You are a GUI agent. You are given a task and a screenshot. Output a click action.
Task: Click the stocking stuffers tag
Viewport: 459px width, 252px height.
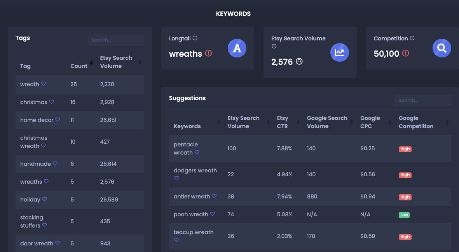pos(31,221)
